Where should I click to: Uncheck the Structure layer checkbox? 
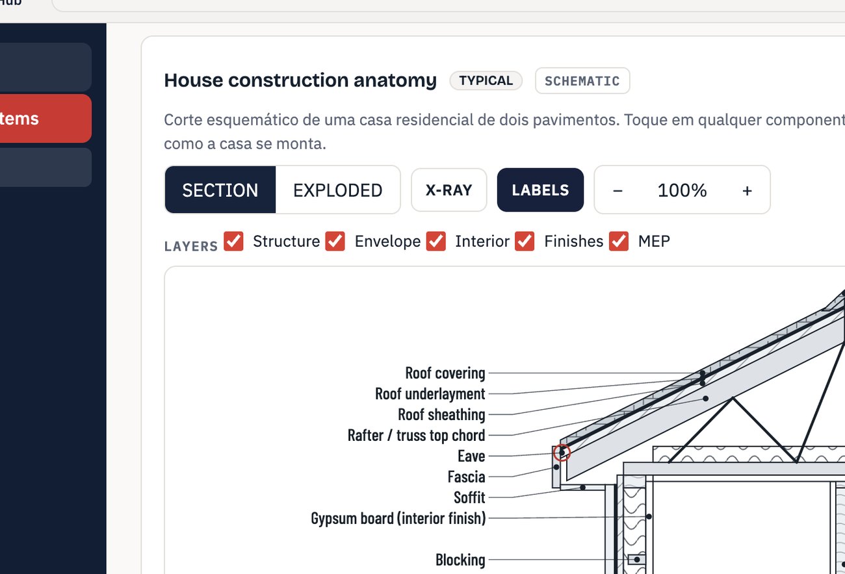[x=233, y=241]
